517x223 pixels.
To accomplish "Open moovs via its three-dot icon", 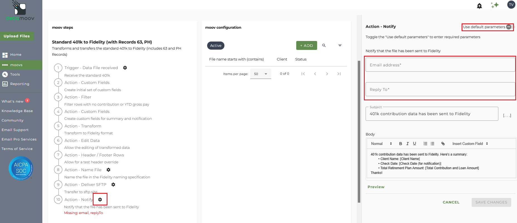I will click(x=5, y=65).
